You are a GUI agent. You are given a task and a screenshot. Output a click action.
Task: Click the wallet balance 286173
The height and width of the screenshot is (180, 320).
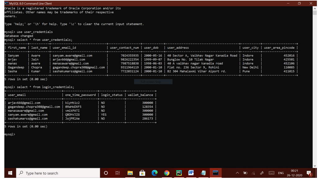point(147,119)
